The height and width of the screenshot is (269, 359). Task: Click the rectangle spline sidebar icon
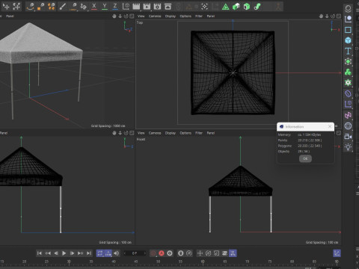click(x=348, y=30)
